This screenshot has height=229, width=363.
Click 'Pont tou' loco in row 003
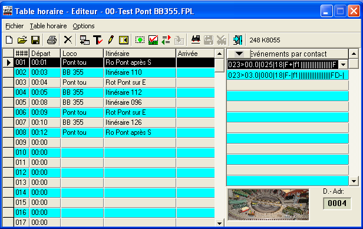(x=82, y=82)
